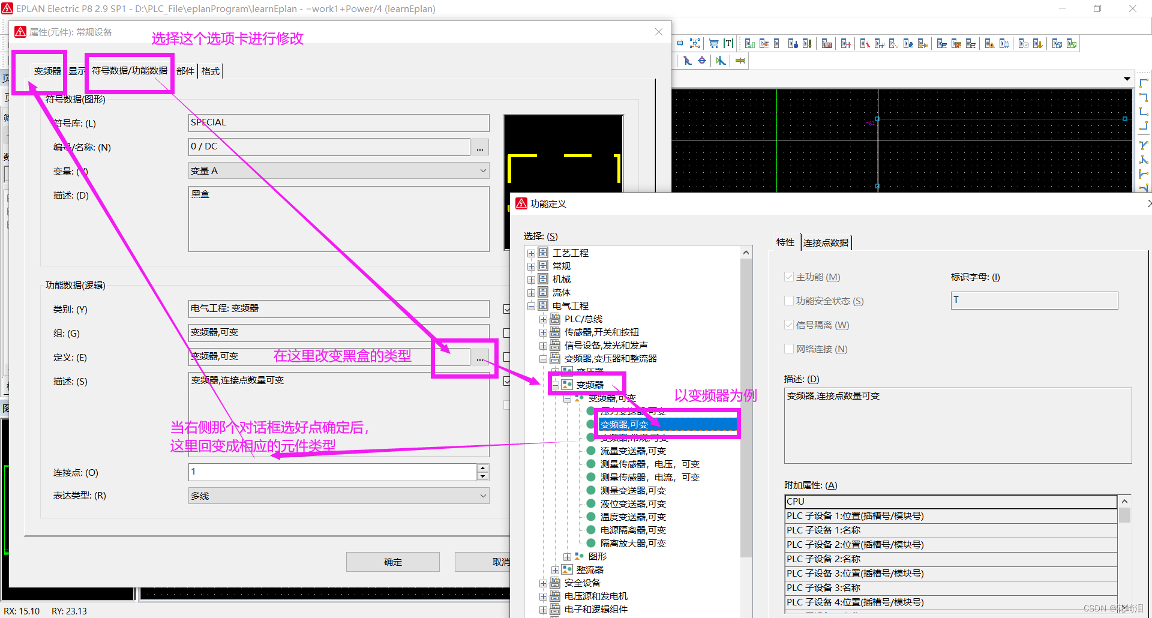This screenshot has width=1152, height=618.
Task: Click the '...' button next to the 定义 field
Action: coord(480,357)
